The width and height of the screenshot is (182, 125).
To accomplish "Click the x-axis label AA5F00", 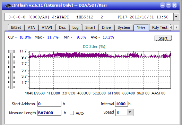I will pos(158,93).
